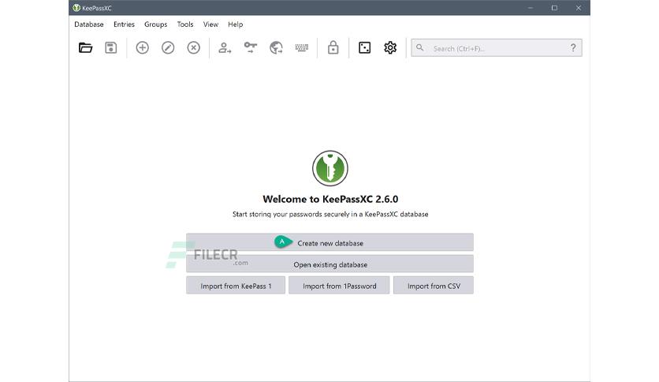Click Open existing database button
This screenshot has height=382, width=659.
coord(330,264)
